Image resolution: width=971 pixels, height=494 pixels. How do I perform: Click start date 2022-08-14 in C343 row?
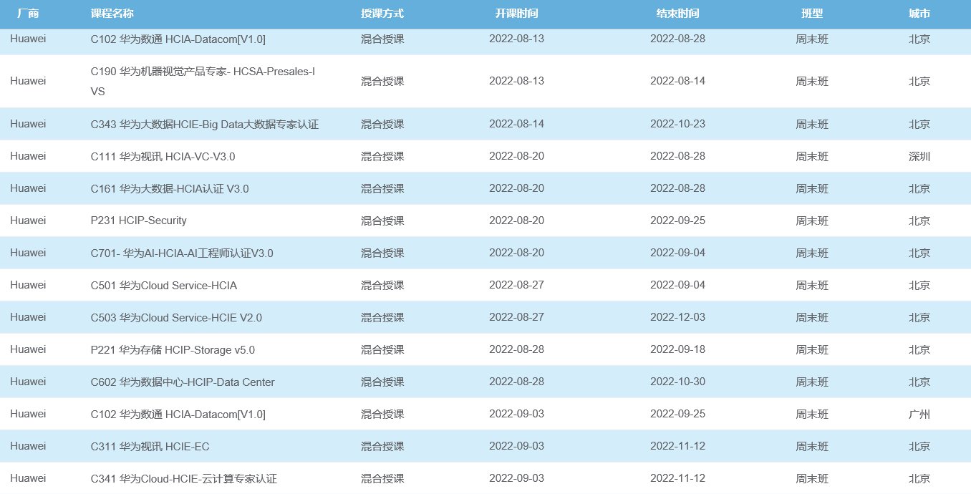(516, 124)
